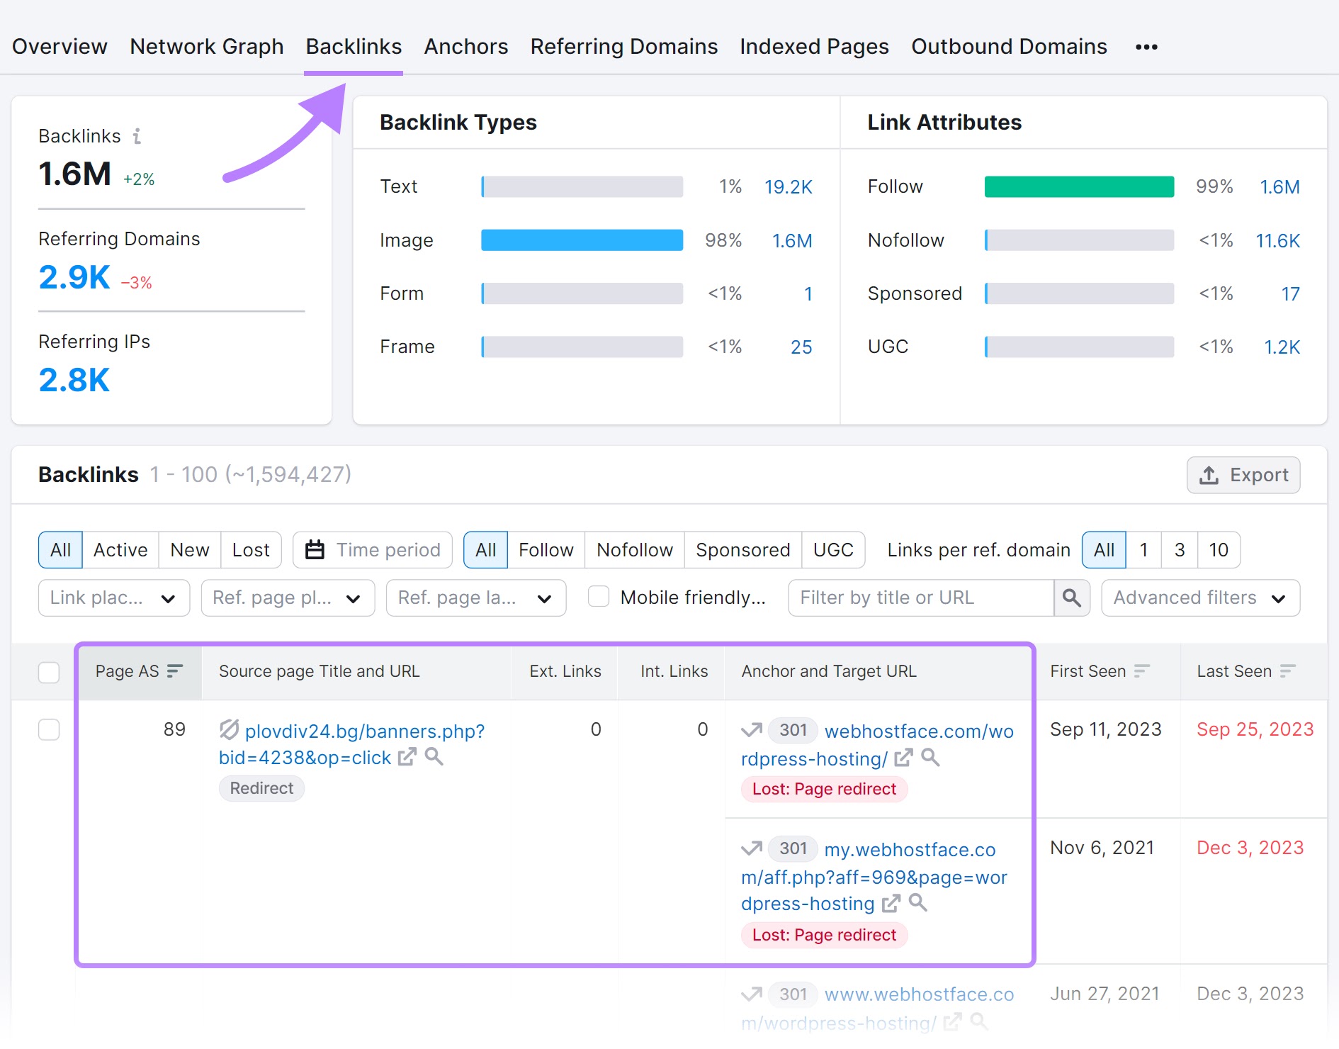1339x1049 pixels.
Task: Show only Lost backlinks
Action: click(251, 549)
